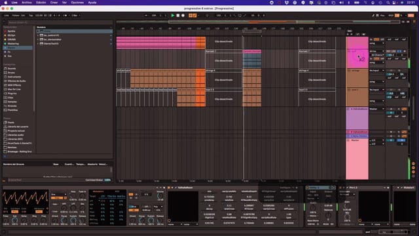This screenshot has width=419, height=236.
Task: Toggle the Pro-L 2 device activator
Action: [340, 188]
